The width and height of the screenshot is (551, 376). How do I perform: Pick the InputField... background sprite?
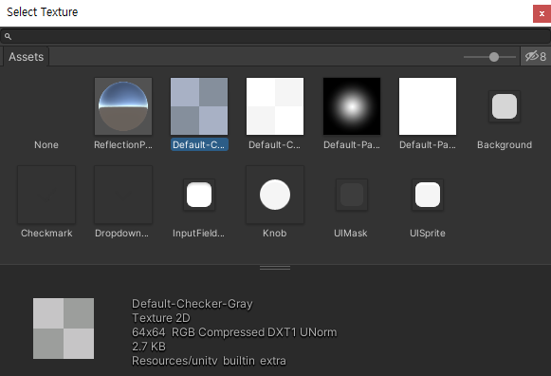[199, 195]
